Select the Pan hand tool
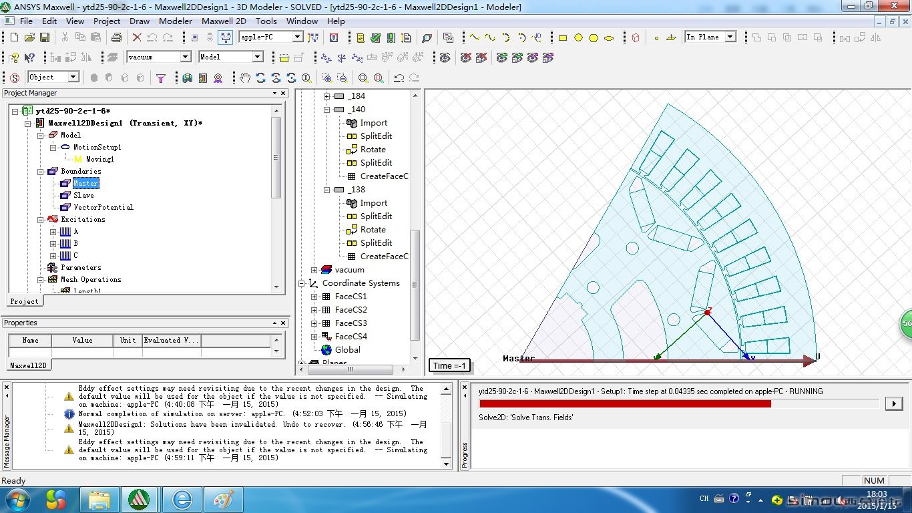 [x=245, y=77]
